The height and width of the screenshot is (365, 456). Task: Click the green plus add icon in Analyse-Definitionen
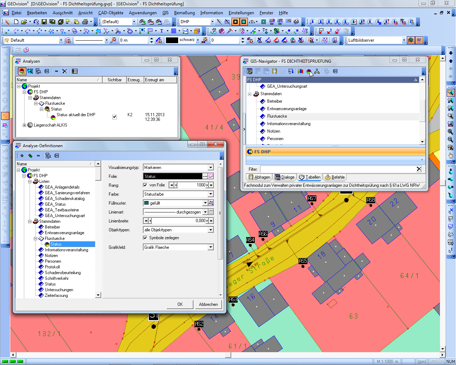(x=22, y=156)
